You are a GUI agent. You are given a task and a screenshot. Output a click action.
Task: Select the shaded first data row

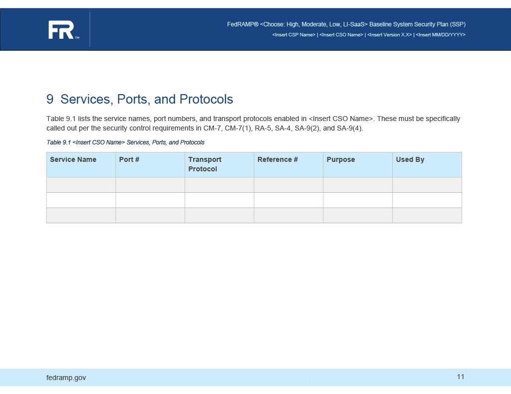click(255, 185)
